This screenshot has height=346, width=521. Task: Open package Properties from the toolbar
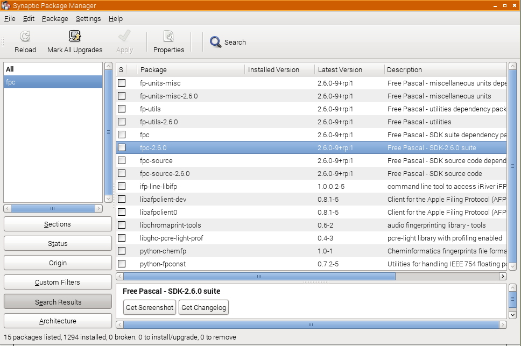coord(168,37)
